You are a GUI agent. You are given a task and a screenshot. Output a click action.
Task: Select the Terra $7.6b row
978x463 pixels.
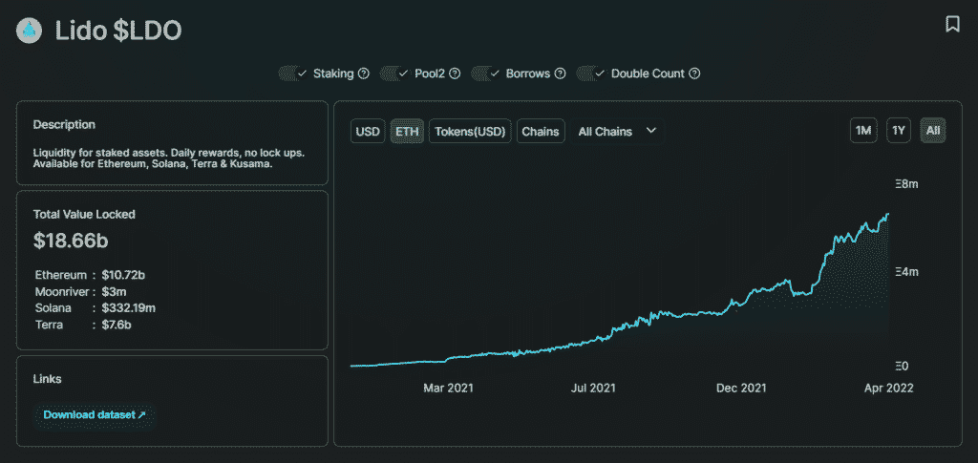pyautogui.click(x=82, y=325)
